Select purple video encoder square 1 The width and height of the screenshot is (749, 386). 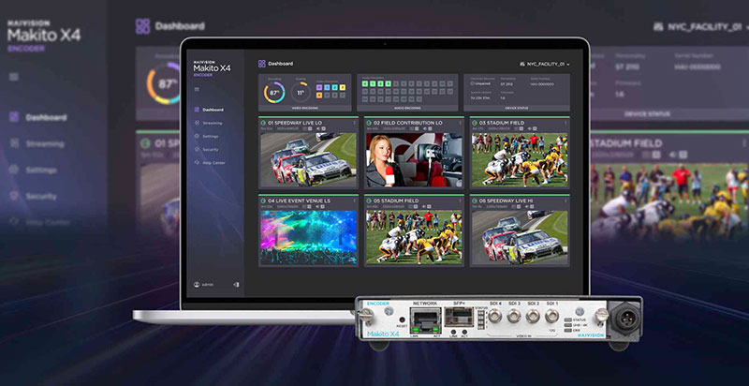click(x=319, y=87)
